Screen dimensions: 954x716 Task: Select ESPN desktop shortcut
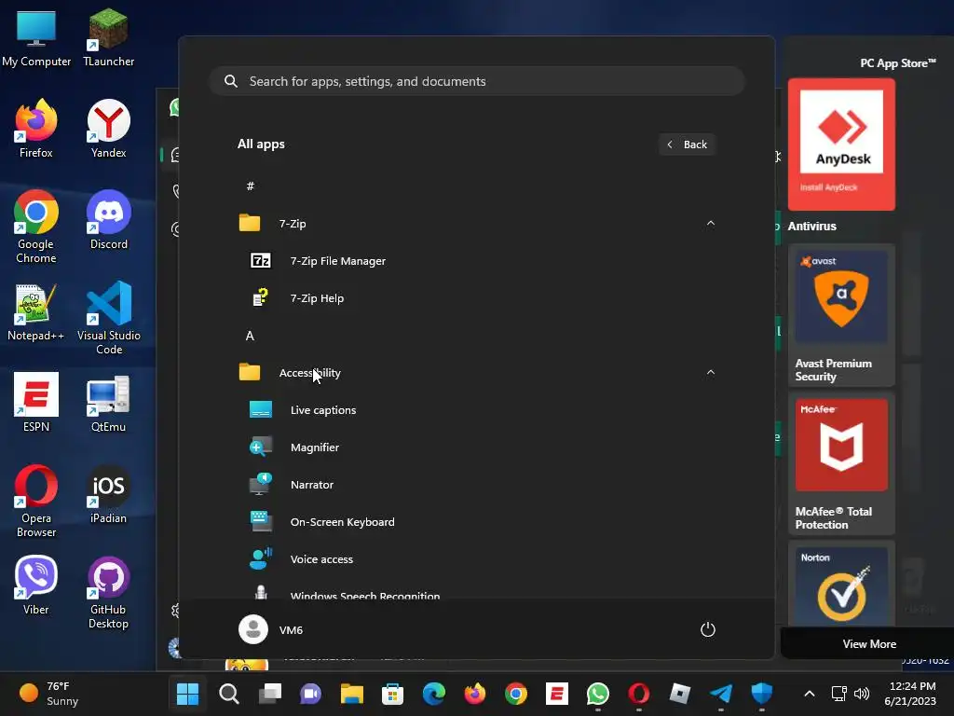(x=36, y=403)
